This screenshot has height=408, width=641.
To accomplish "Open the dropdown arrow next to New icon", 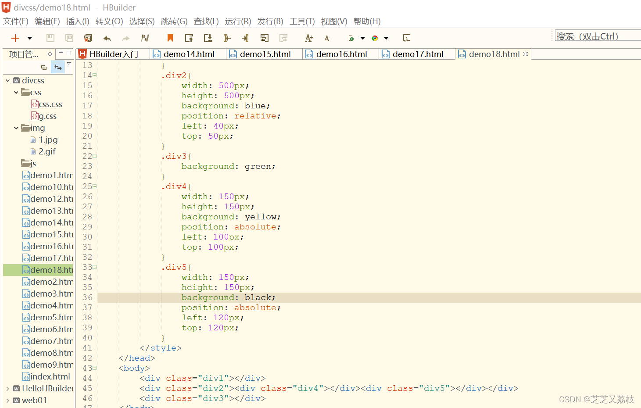I will [29, 38].
